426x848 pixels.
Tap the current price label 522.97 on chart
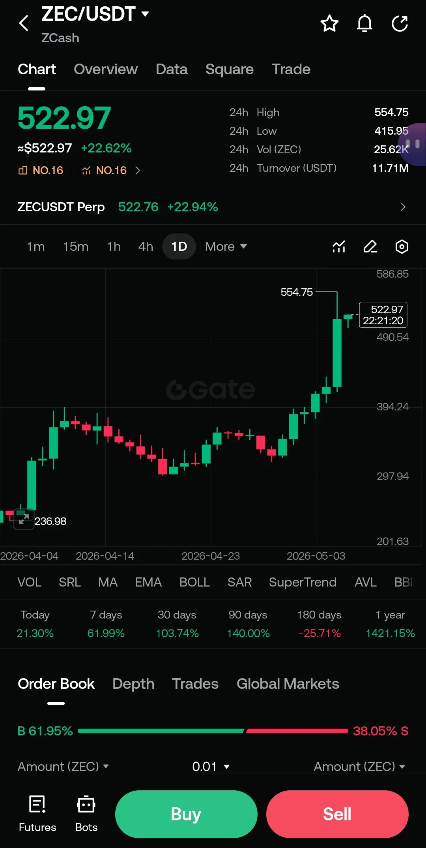coord(383,315)
